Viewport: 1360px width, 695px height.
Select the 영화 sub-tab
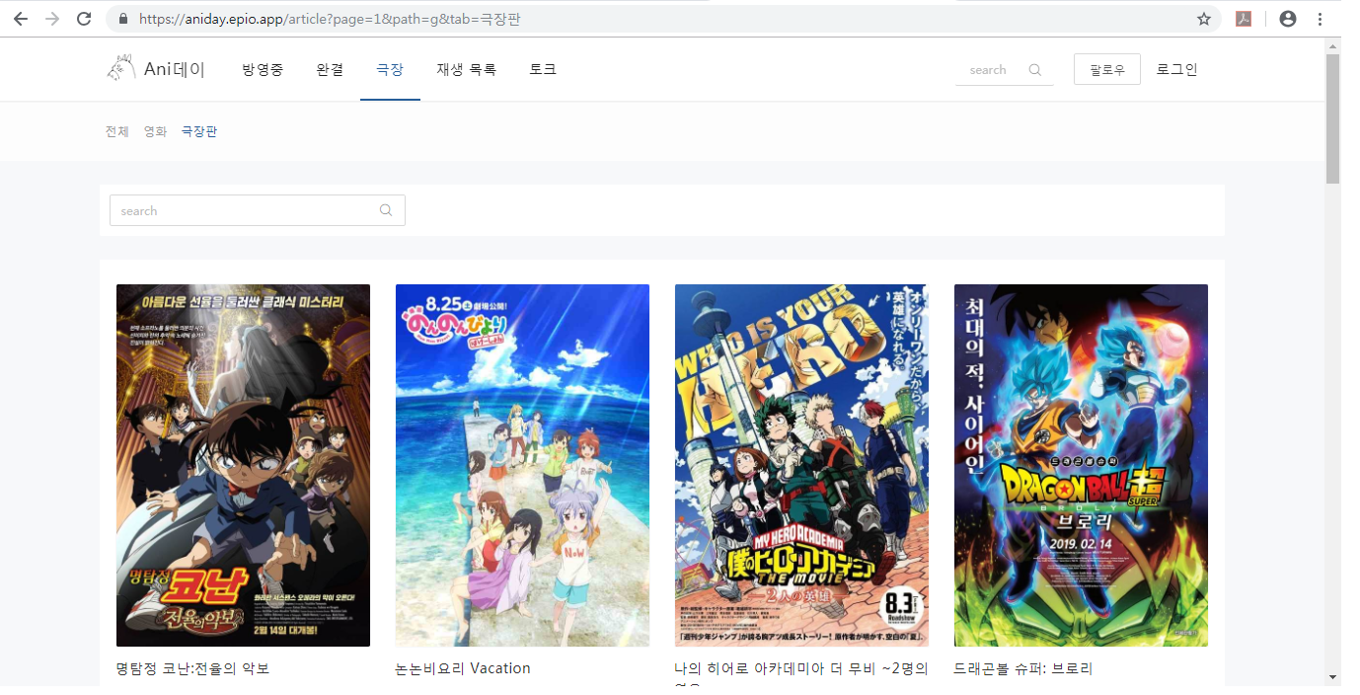click(155, 131)
